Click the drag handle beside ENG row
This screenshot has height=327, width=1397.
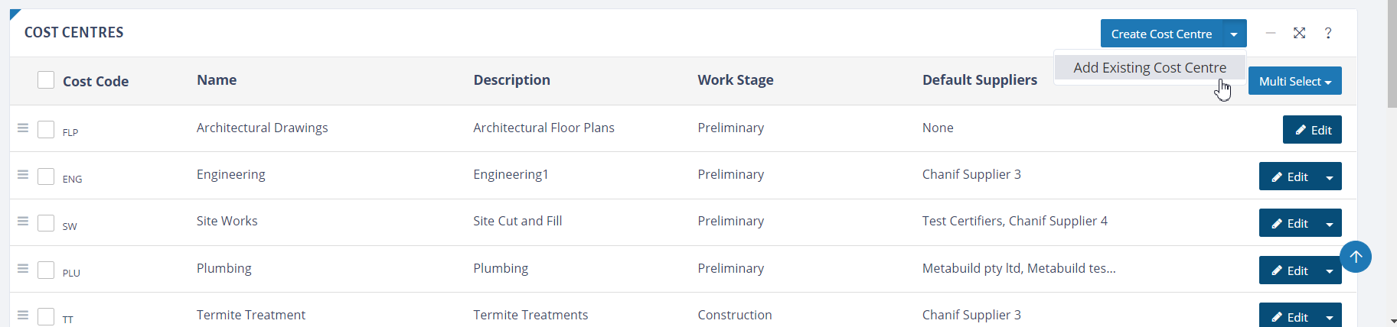(23, 174)
